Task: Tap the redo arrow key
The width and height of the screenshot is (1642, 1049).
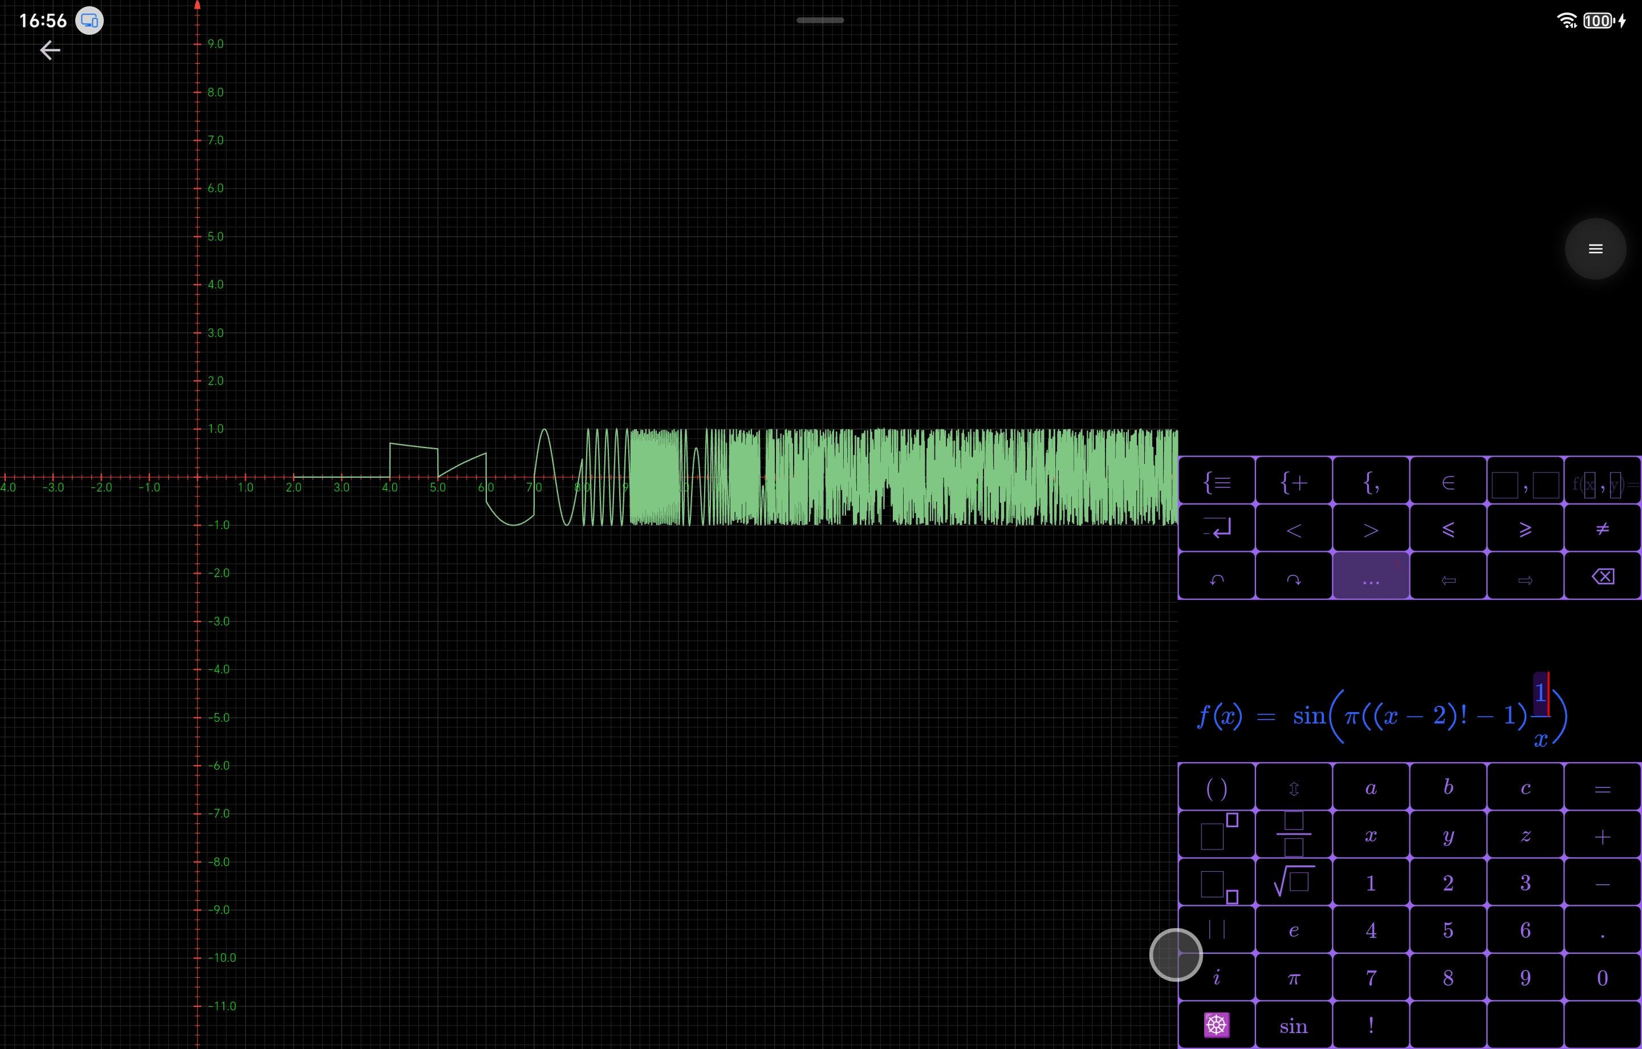Action: (1294, 579)
